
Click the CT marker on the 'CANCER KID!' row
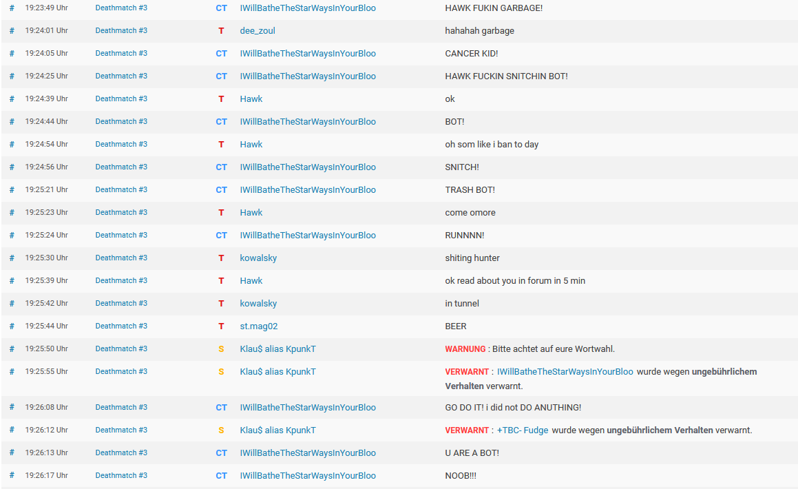tap(221, 54)
